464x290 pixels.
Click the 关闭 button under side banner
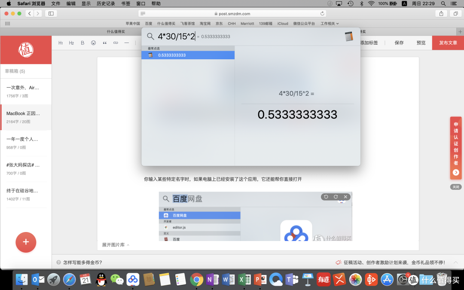(456, 187)
